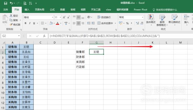Decrease the font size
The width and height of the screenshot is (193, 110).
[x=68, y=17]
